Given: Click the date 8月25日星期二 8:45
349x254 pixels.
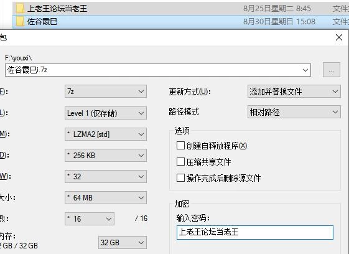Looking at the screenshot, I should click(x=277, y=9).
